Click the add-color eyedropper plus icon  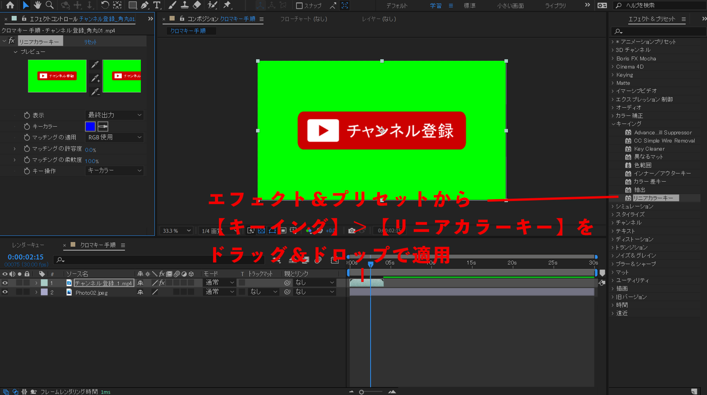tap(95, 78)
